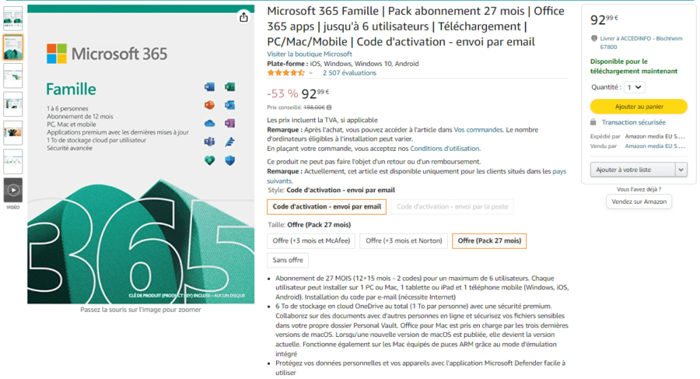700x379 pixels.
Task: Choose Offre (+3 mois et Norton) option
Action: 404,240
